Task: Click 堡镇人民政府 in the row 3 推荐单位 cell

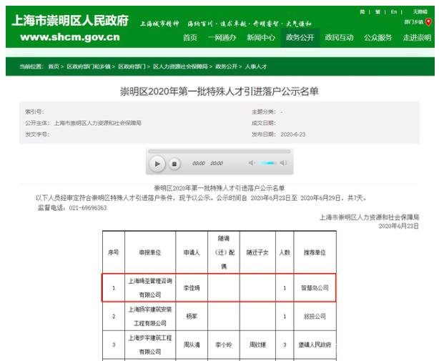Action: [x=315, y=345]
